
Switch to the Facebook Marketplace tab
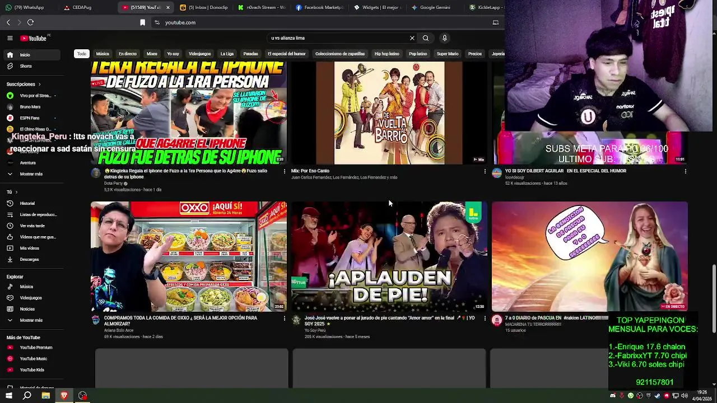[320, 7]
